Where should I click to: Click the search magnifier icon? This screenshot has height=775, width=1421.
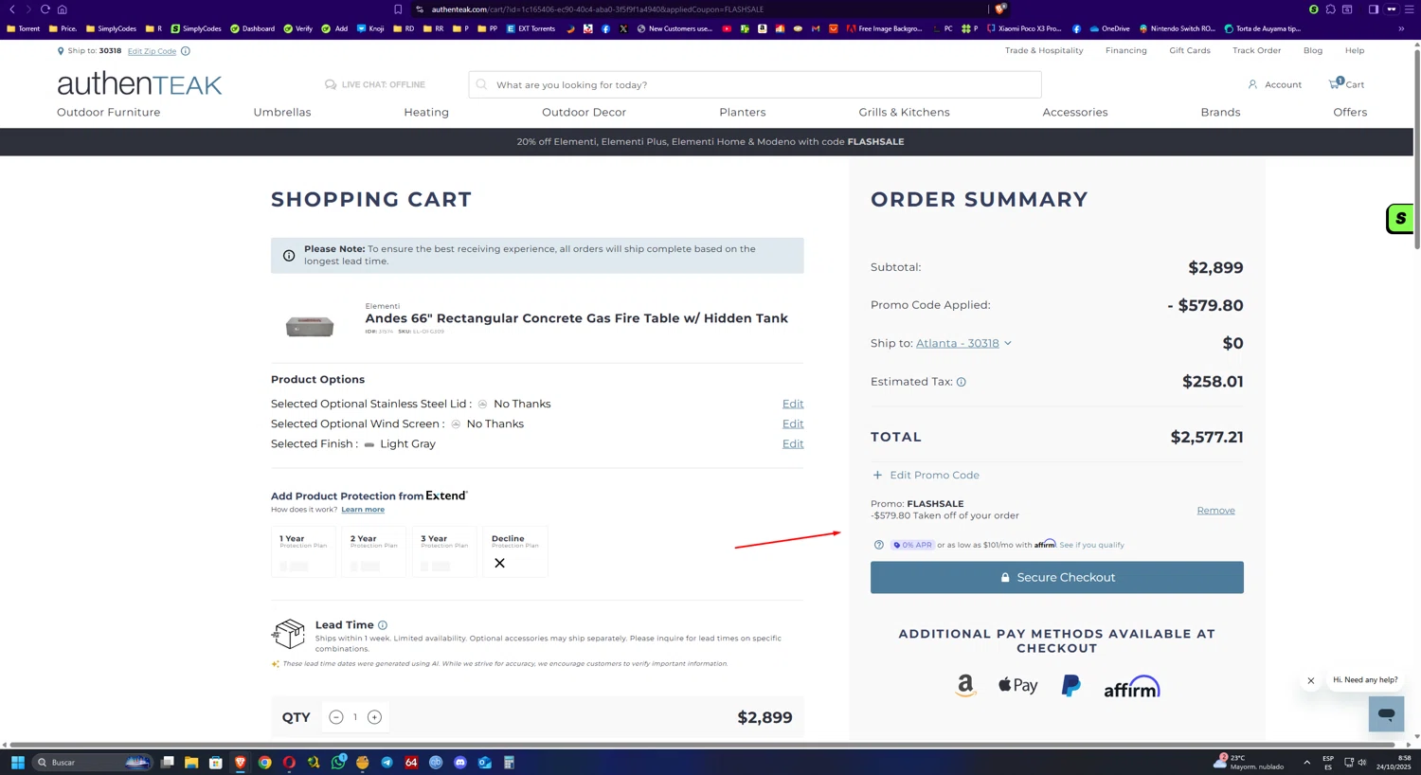pyautogui.click(x=481, y=84)
